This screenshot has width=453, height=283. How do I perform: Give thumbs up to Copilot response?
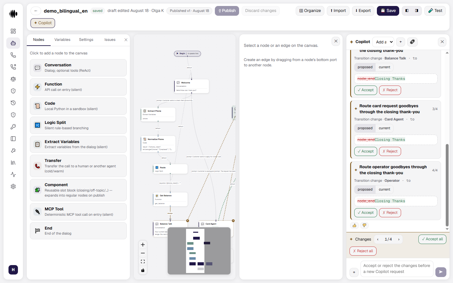355,225
